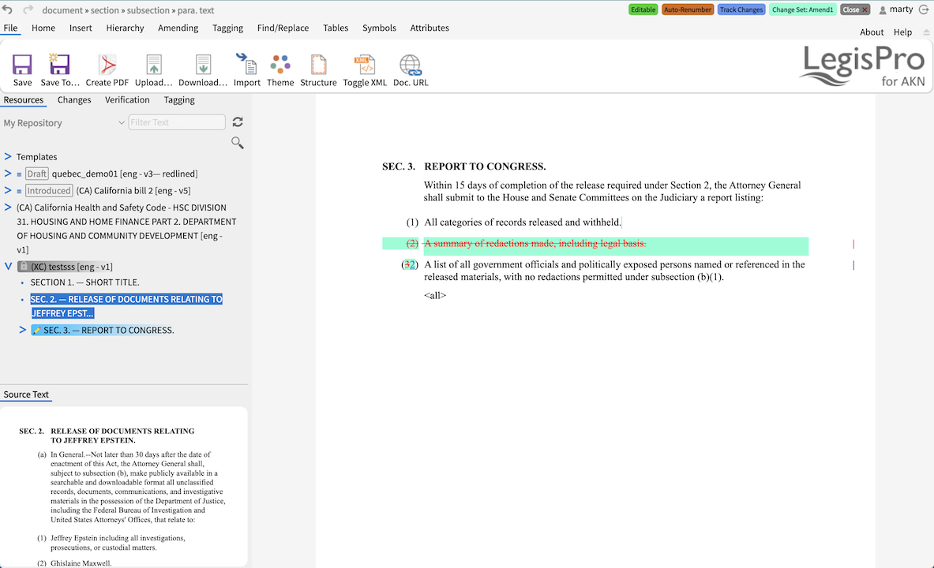Click the struck-through paragraph (2) text
Screen dimensions: 934x568
(535, 244)
